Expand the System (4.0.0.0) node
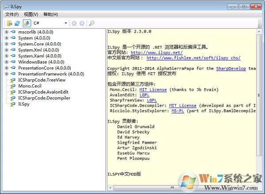Viewport: 265px width, 194px height. click(x=7, y=38)
